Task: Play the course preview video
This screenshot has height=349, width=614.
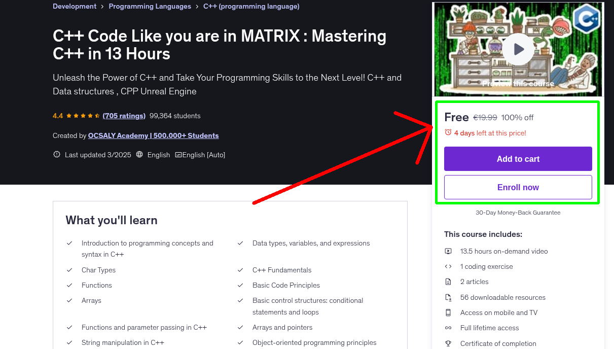Action: point(518,49)
